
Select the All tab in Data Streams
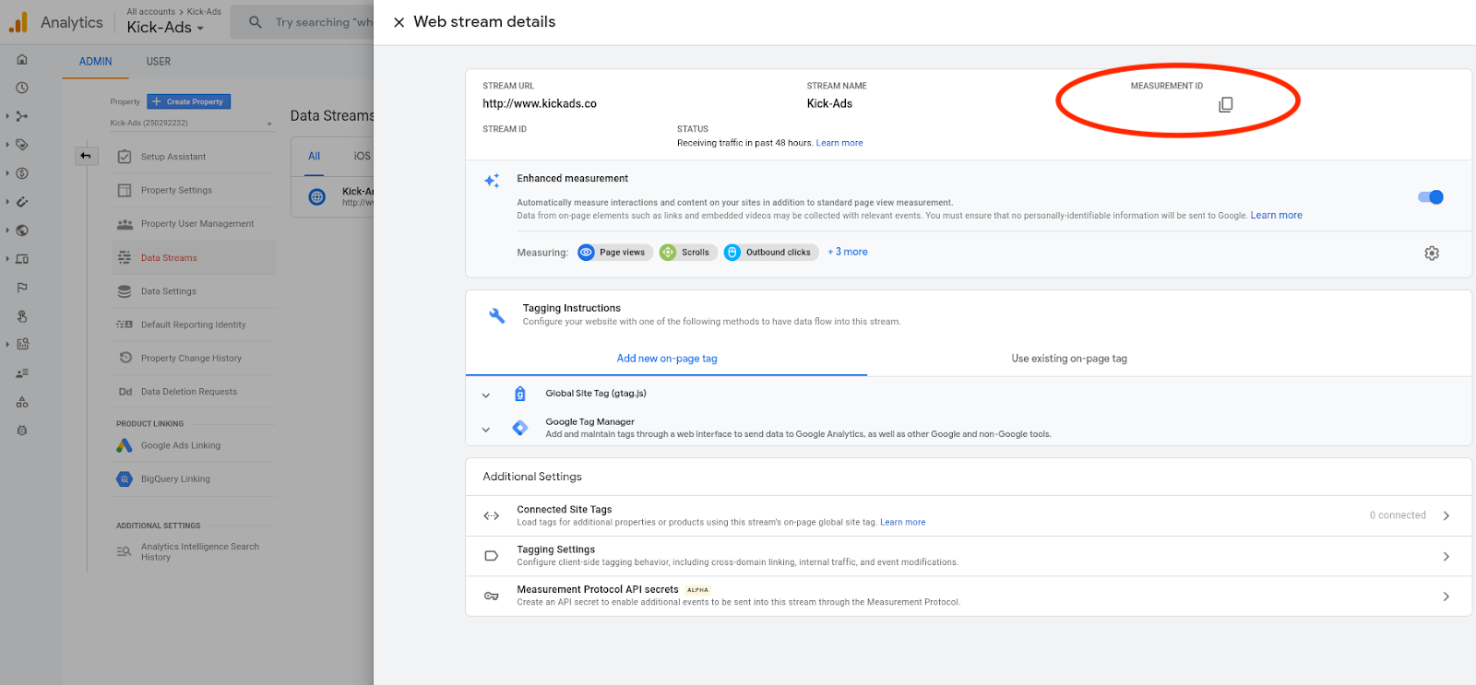pyautogui.click(x=315, y=156)
